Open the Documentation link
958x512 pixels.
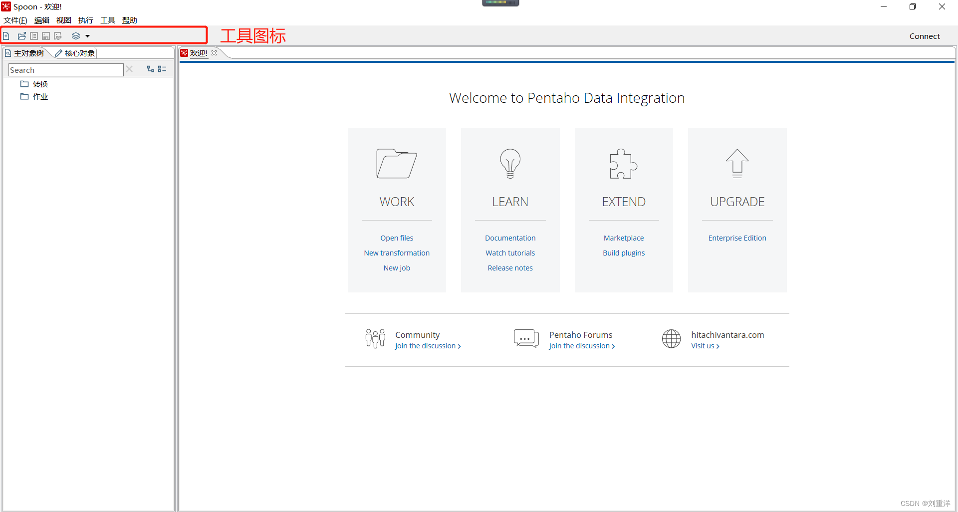coord(510,238)
